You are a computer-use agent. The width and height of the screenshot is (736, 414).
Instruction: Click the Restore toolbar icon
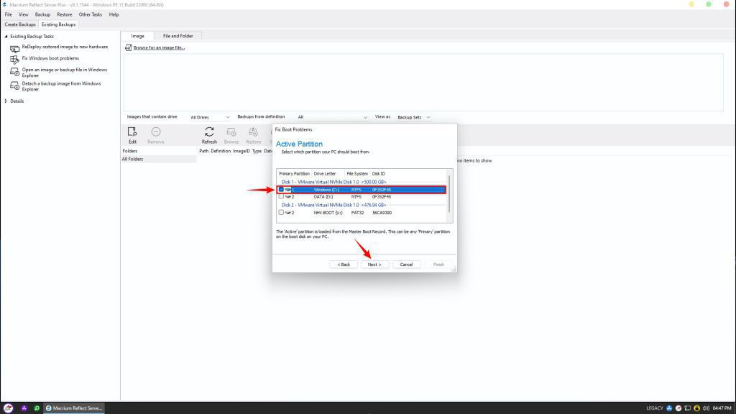(253, 132)
